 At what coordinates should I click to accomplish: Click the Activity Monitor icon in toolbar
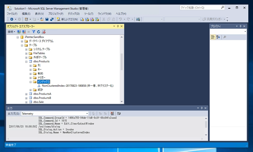[x=138, y=19]
